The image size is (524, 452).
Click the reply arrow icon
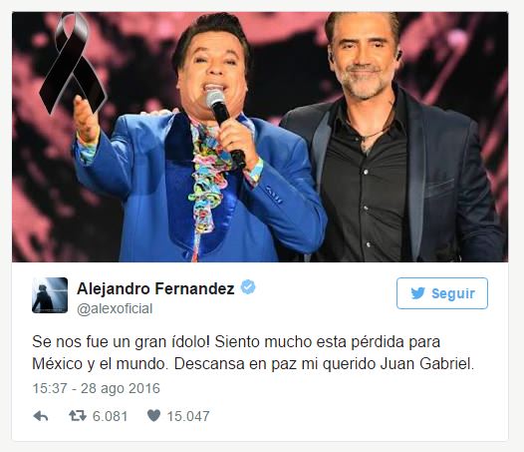[41, 416]
